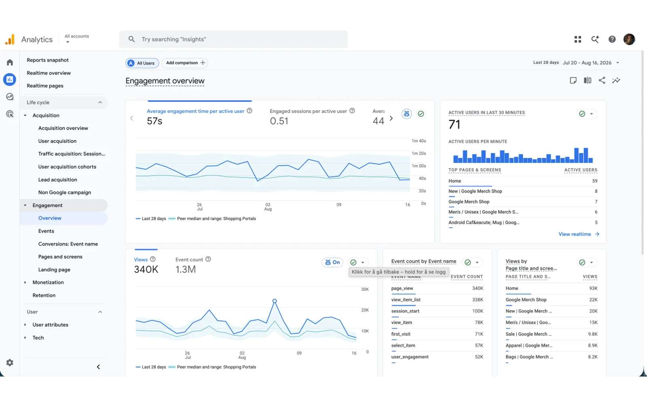
Task: Select the Reports icon in left rail
Action: pyautogui.click(x=10, y=80)
